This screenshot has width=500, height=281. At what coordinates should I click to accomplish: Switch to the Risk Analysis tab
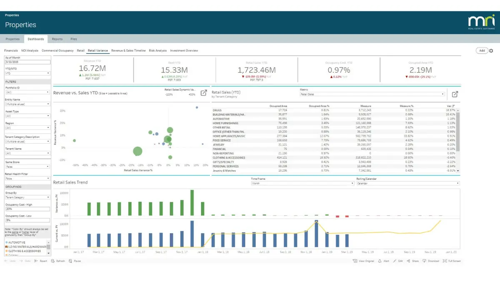158,51
